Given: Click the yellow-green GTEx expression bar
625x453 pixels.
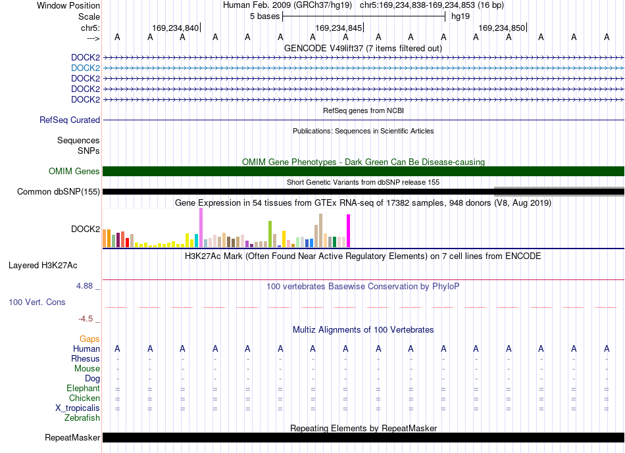Looking at the screenshot, I should pos(270,234).
